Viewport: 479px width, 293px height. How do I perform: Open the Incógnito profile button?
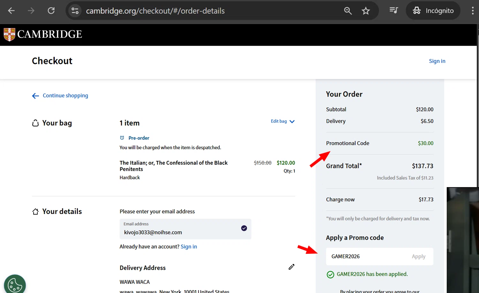433,11
